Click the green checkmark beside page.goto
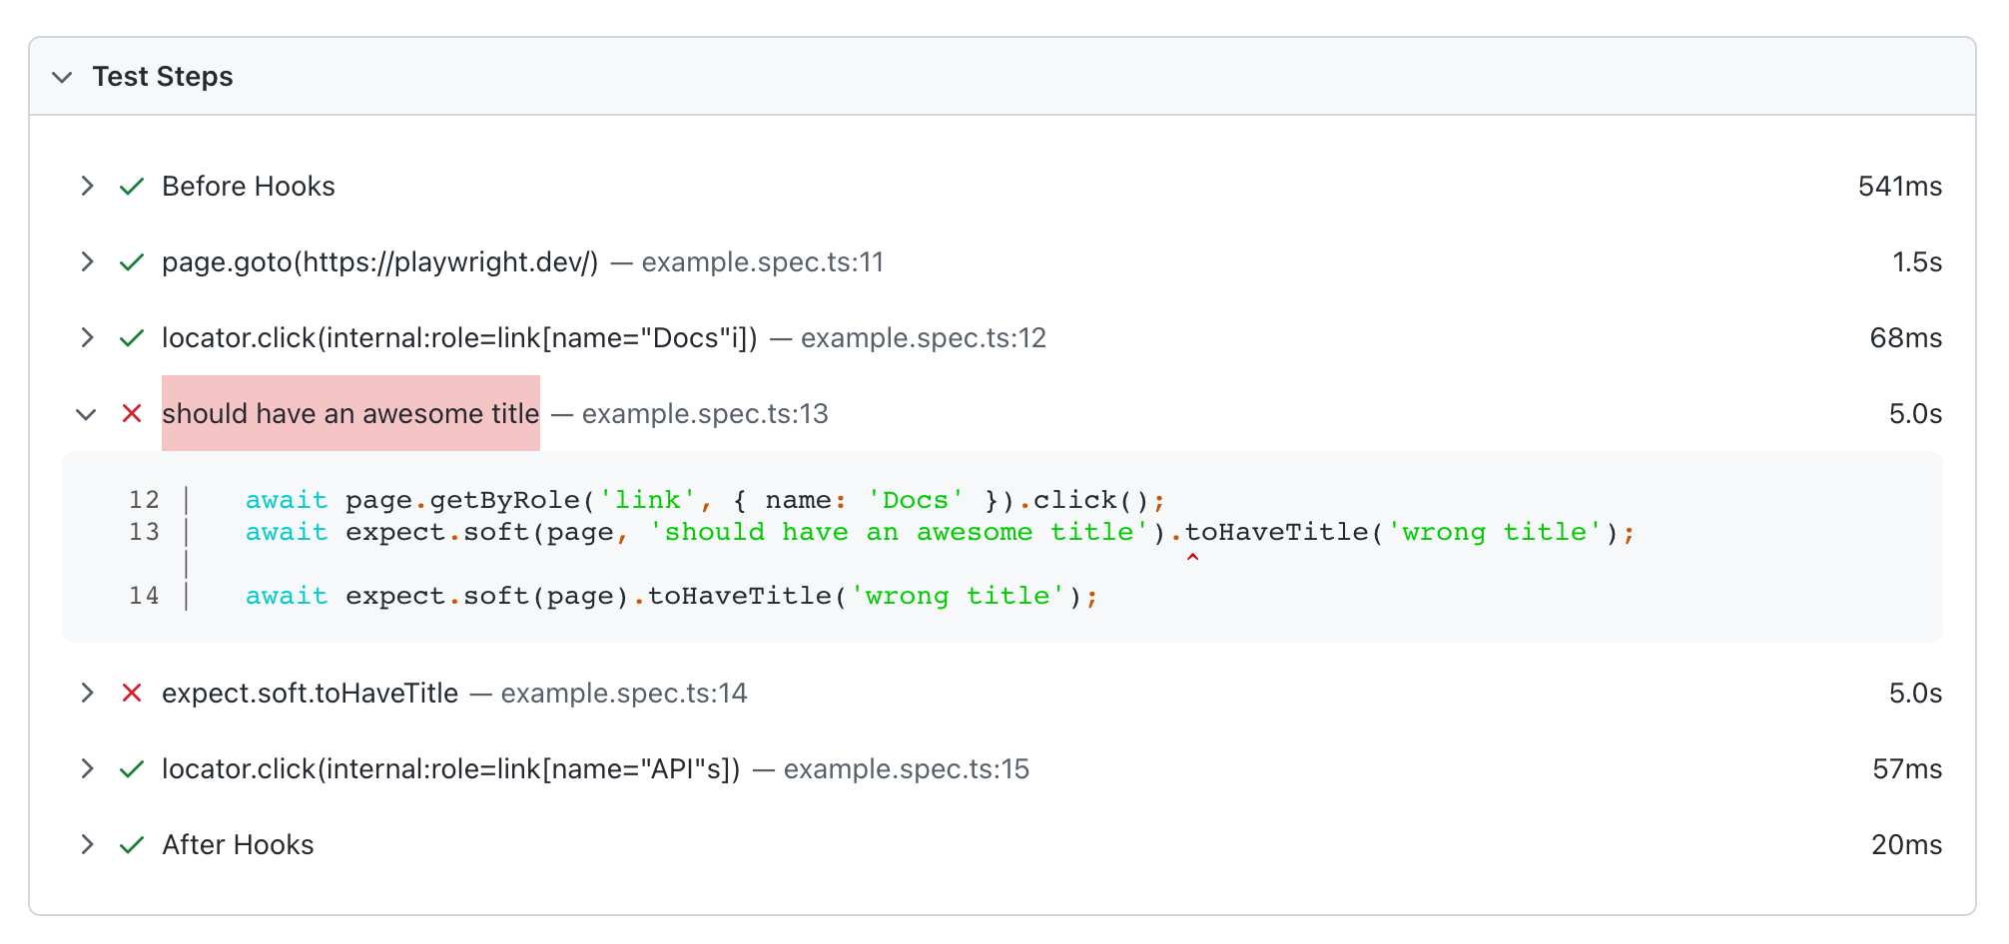 pos(132,262)
